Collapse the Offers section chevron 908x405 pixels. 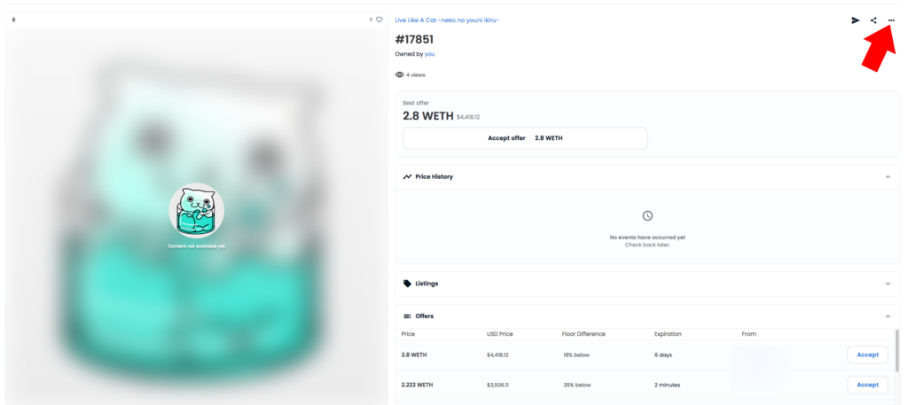pyautogui.click(x=888, y=316)
